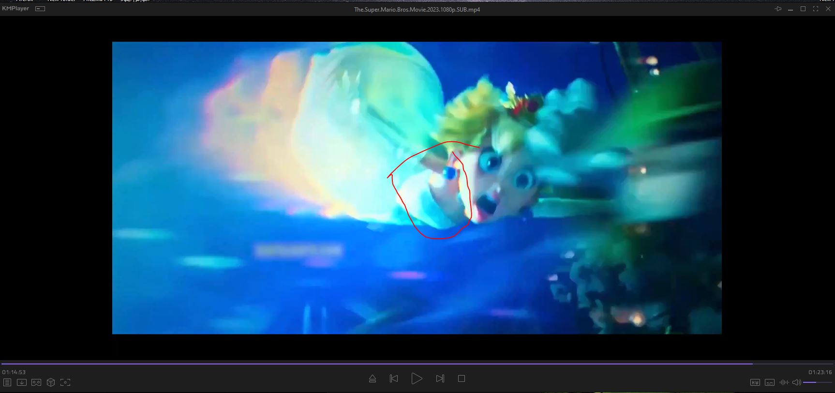
Task: Toggle subtitles display
Action: point(769,382)
